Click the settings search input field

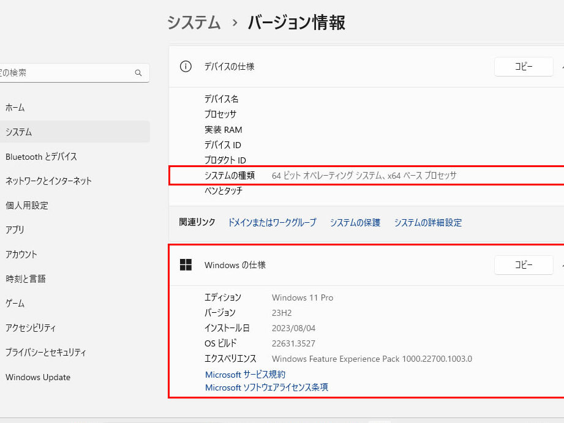click(x=67, y=73)
